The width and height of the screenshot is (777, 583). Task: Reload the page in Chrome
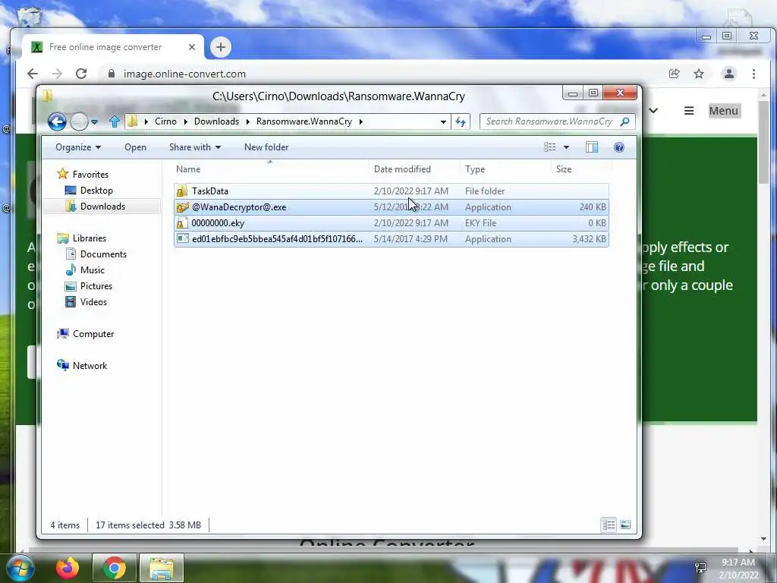coord(81,74)
